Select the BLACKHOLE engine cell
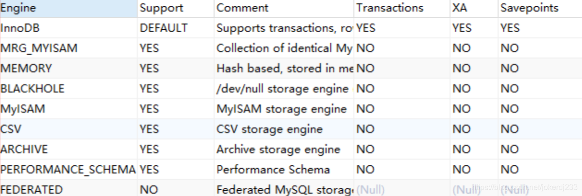582x196 pixels. (x=68, y=88)
